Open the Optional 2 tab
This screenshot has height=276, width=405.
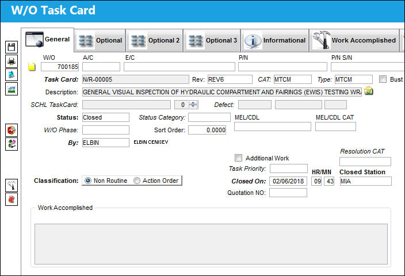(x=154, y=40)
